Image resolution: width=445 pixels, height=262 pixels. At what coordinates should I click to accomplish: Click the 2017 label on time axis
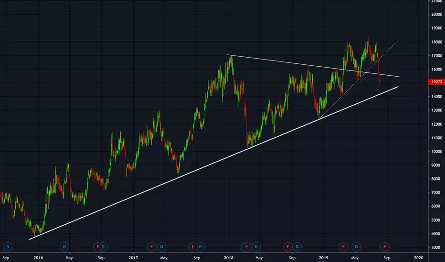click(133, 258)
